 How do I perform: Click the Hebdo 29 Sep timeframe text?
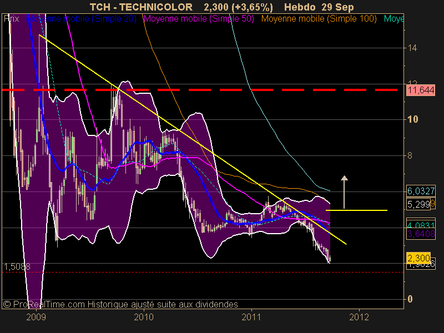coord(319,7)
